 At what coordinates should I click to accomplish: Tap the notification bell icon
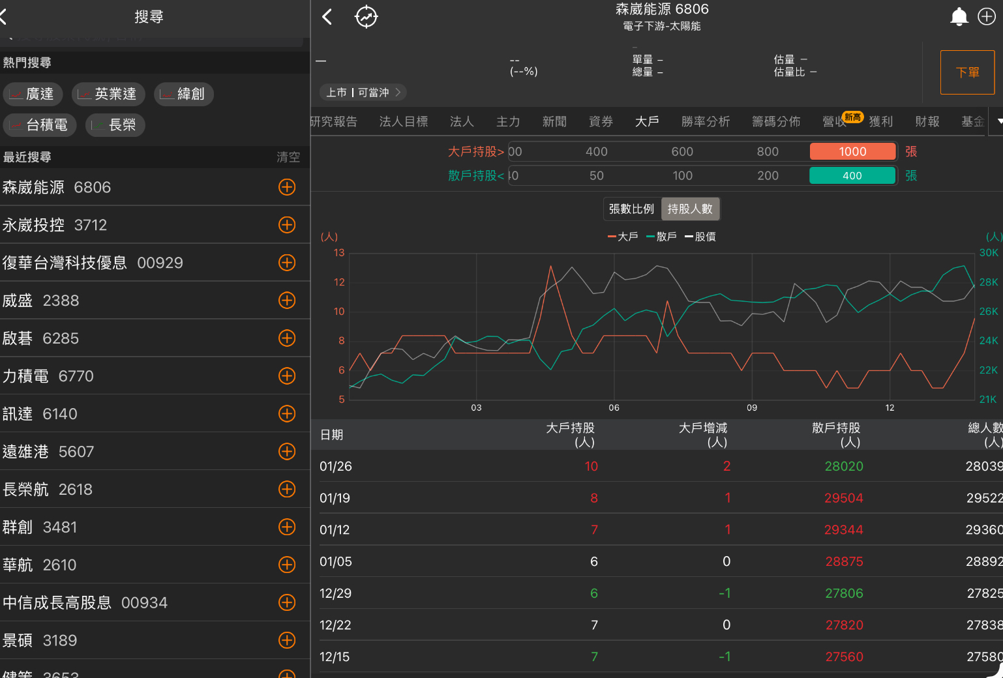pyautogui.click(x=959, y=17)
